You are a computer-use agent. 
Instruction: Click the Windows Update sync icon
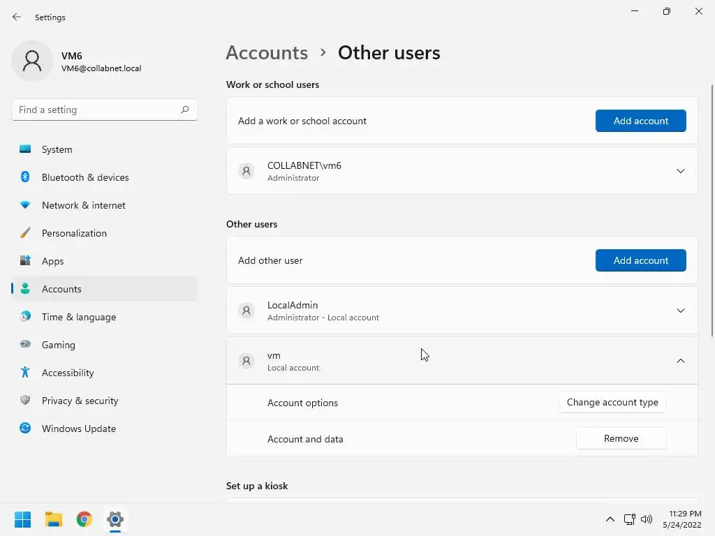[x=25, y=429]
